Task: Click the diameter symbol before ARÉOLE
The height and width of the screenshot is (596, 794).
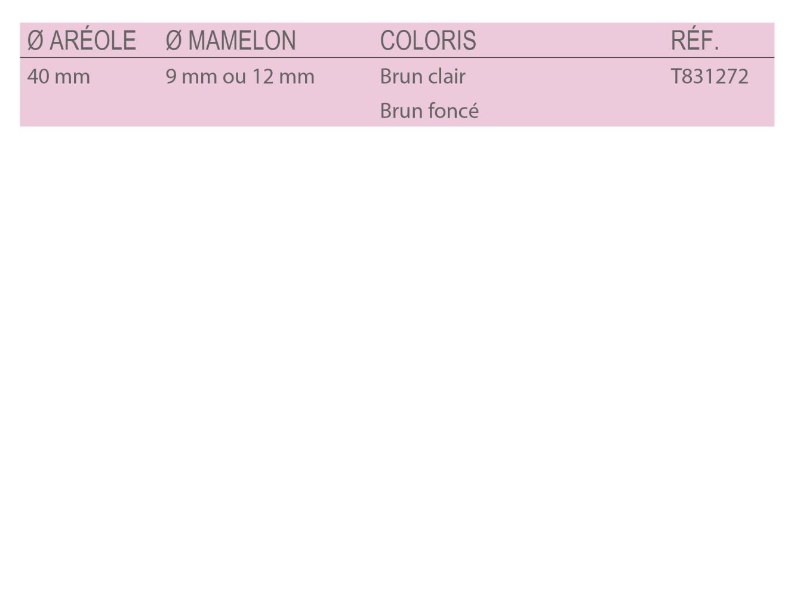Action: 35,41
